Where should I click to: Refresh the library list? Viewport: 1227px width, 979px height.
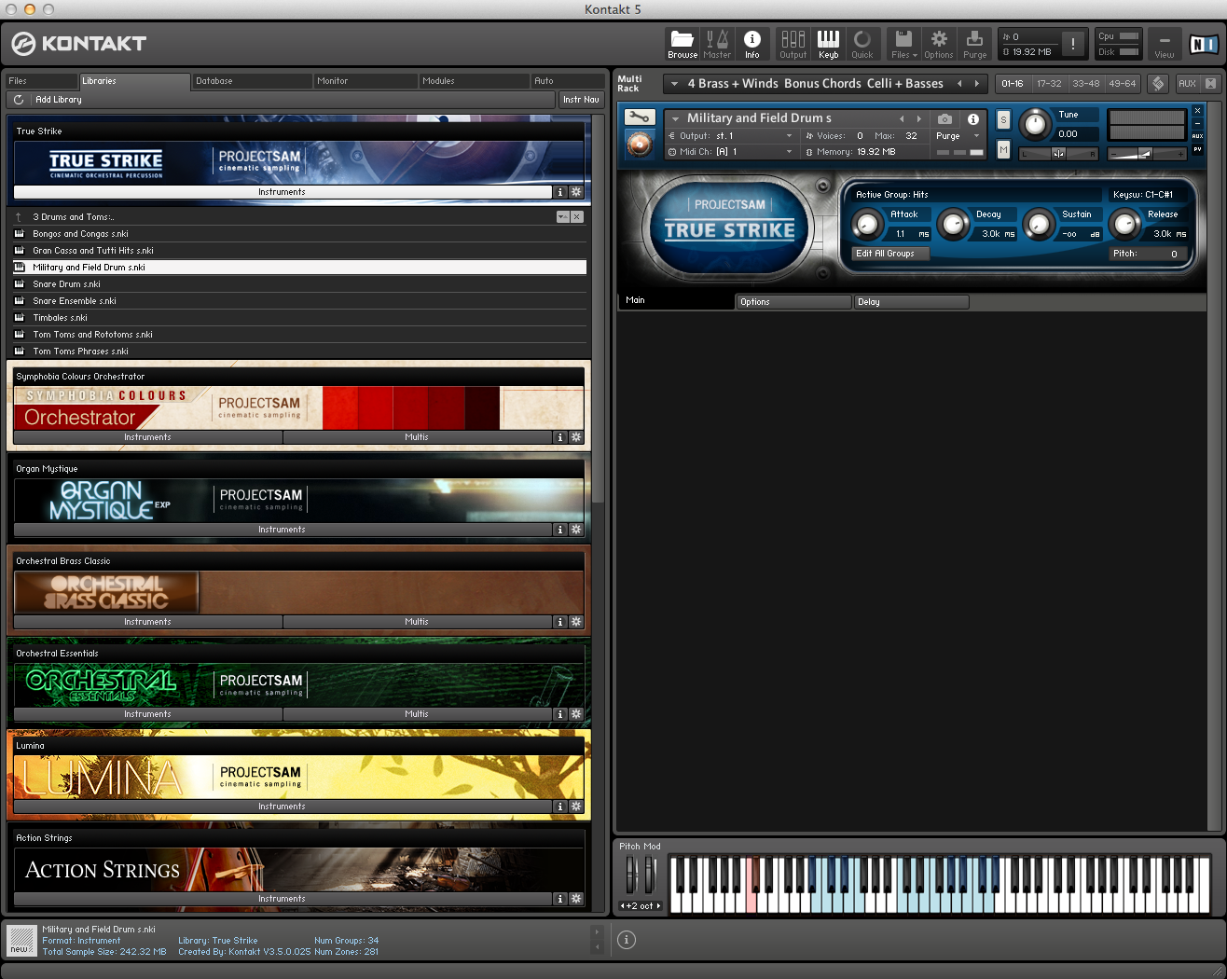pyautogui.click(x=19, y=100)
